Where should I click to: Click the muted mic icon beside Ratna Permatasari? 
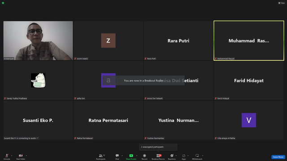click(x=75, y=138)
